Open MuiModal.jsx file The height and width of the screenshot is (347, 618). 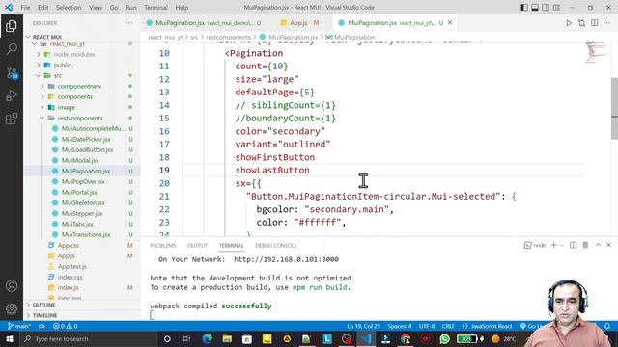click(x=80, y=161)
